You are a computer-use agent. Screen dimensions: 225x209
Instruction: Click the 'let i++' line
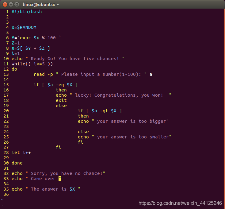tap(21, 153)
